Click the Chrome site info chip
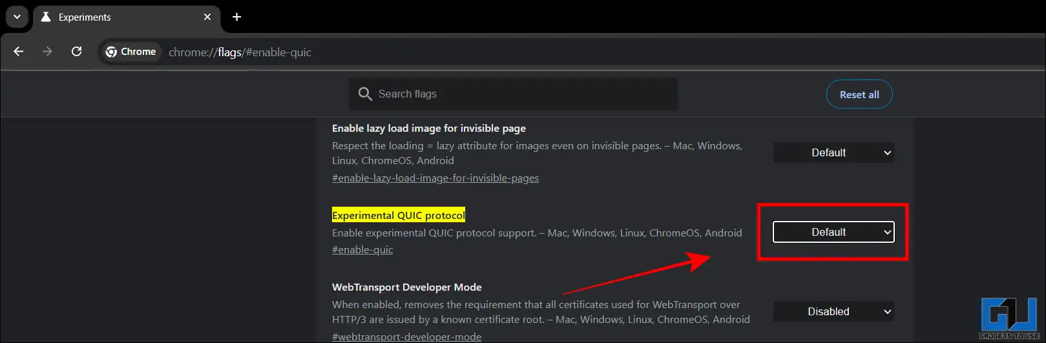This screenshot has width=1046, height=343. tap(131, 52)
